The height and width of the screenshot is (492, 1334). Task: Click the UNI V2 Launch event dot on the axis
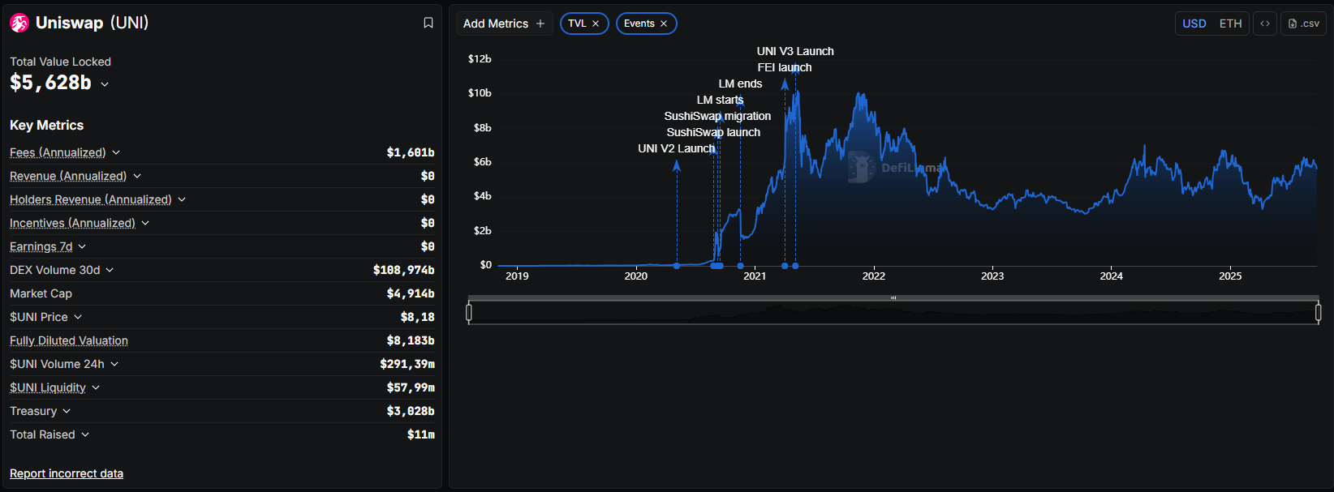tap(677, 266)
